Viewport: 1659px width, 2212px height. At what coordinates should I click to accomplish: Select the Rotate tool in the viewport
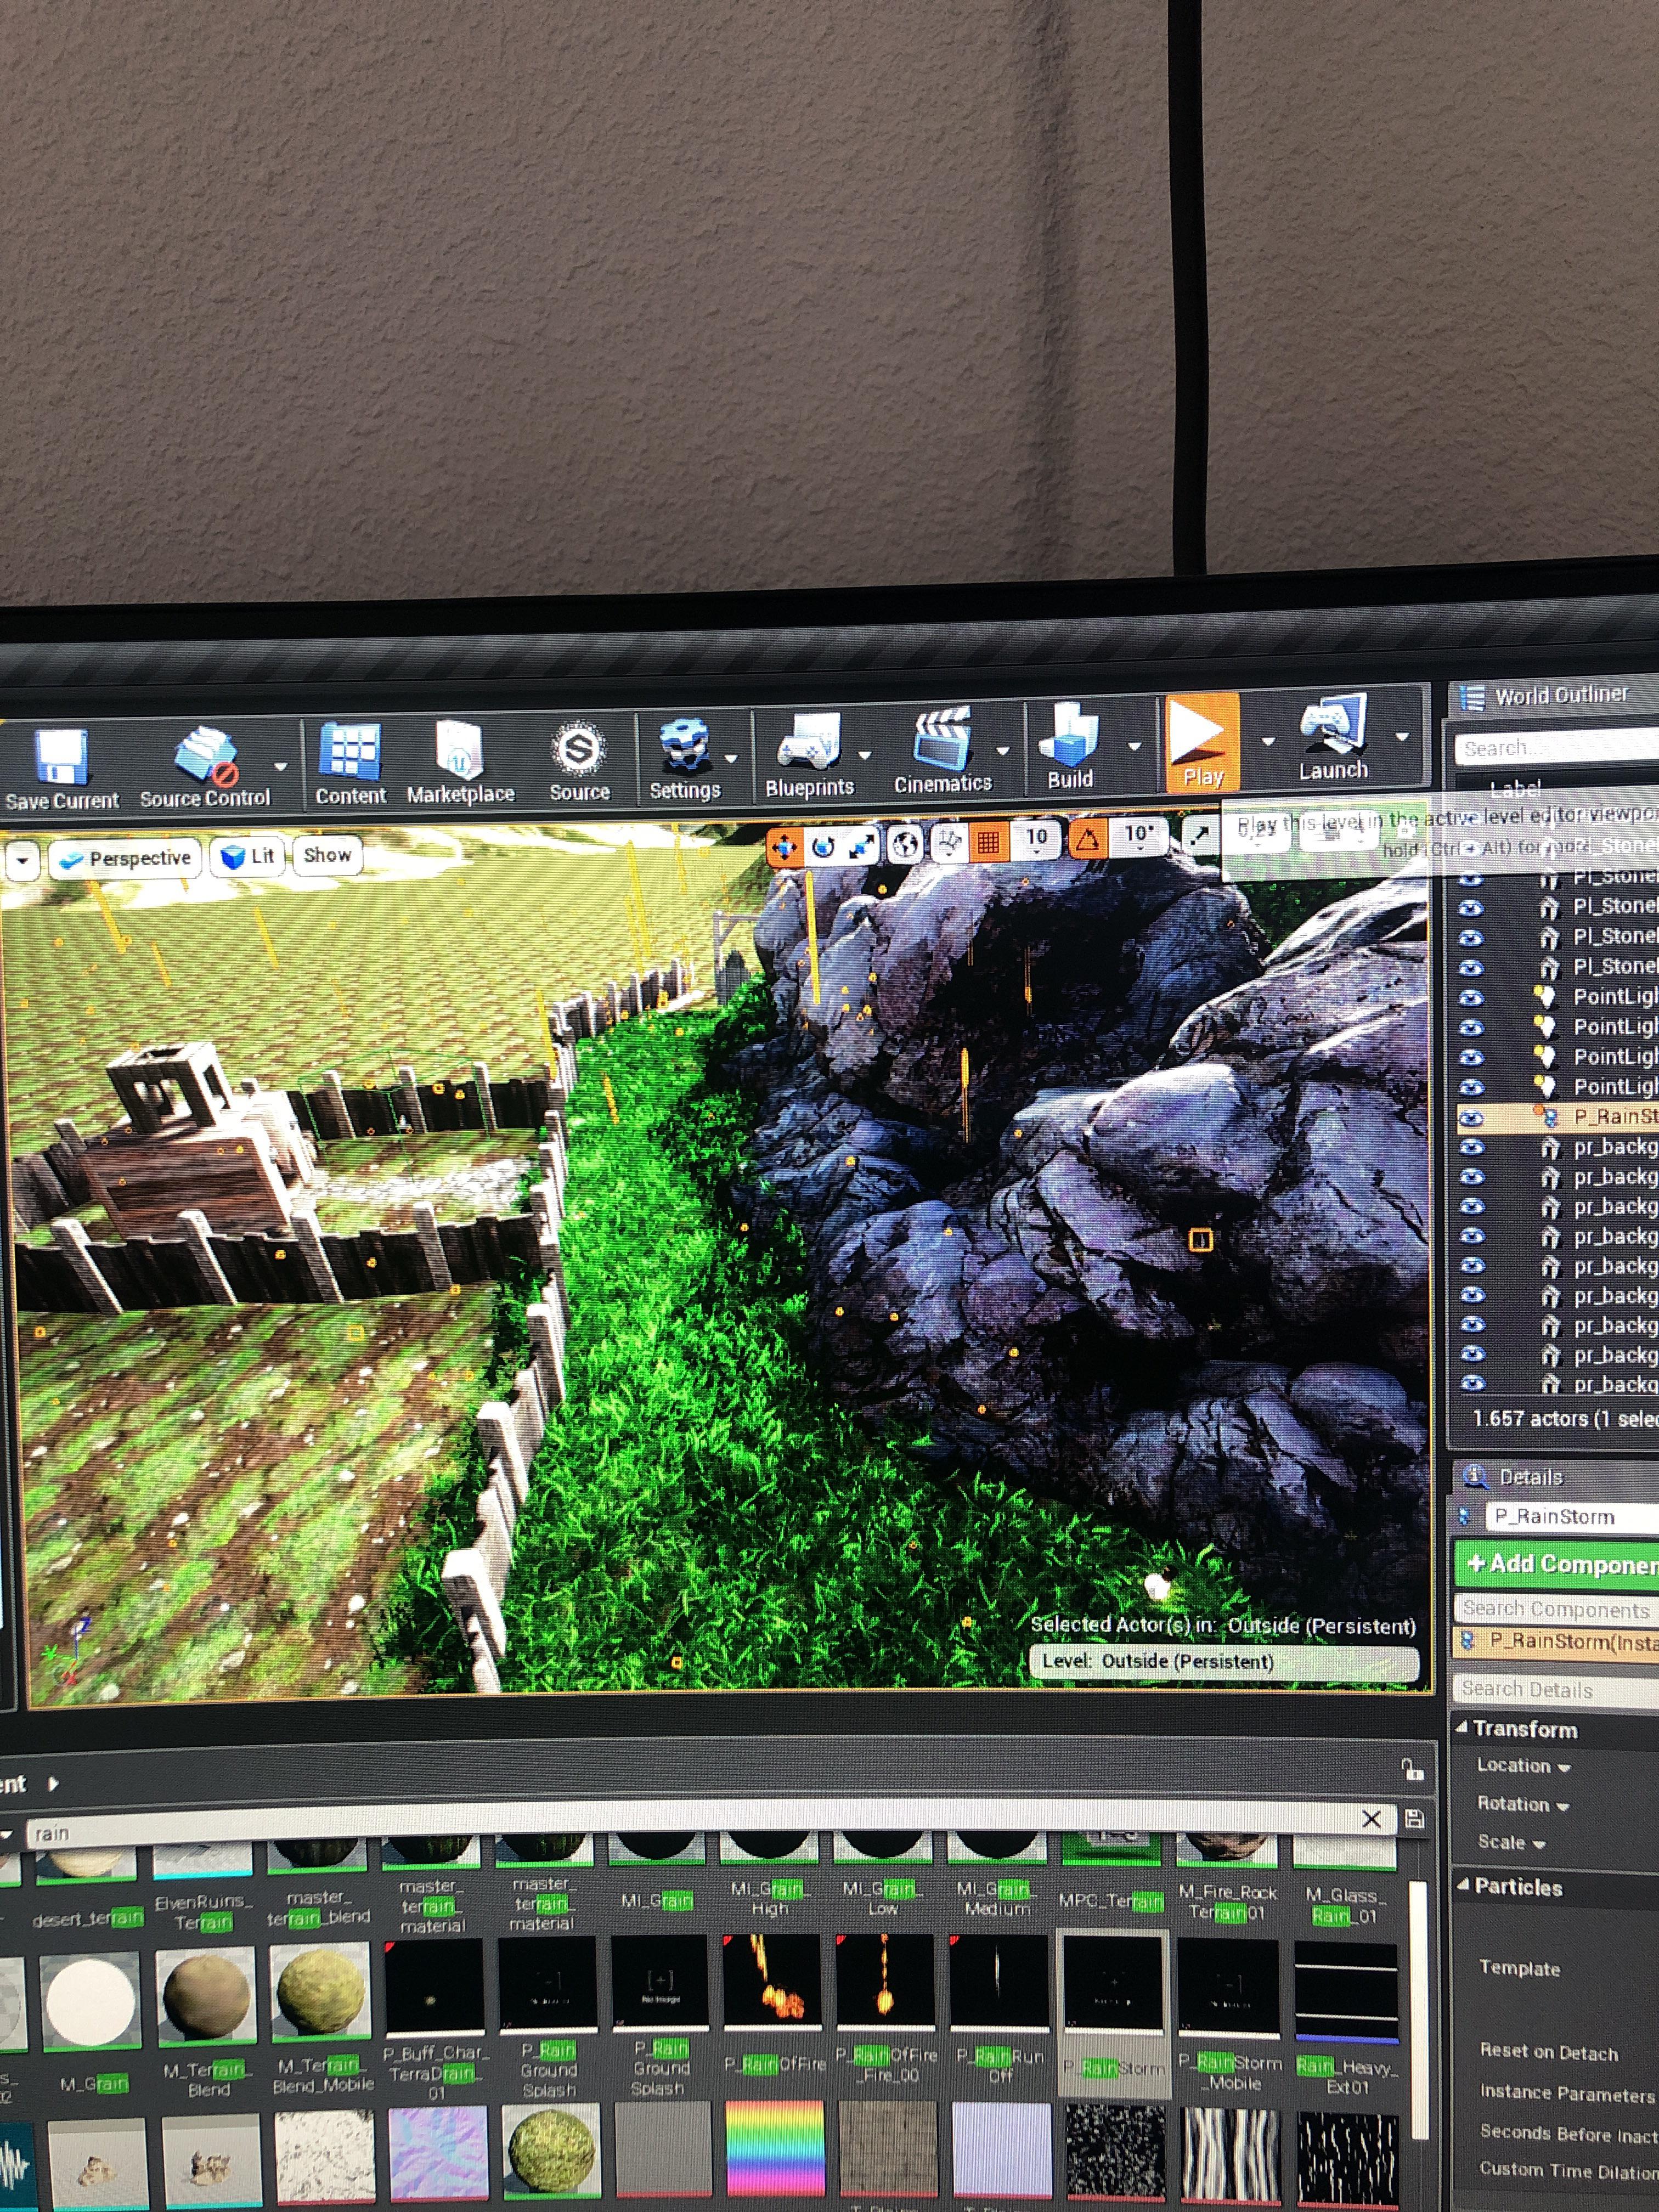(x=825, y=845)
